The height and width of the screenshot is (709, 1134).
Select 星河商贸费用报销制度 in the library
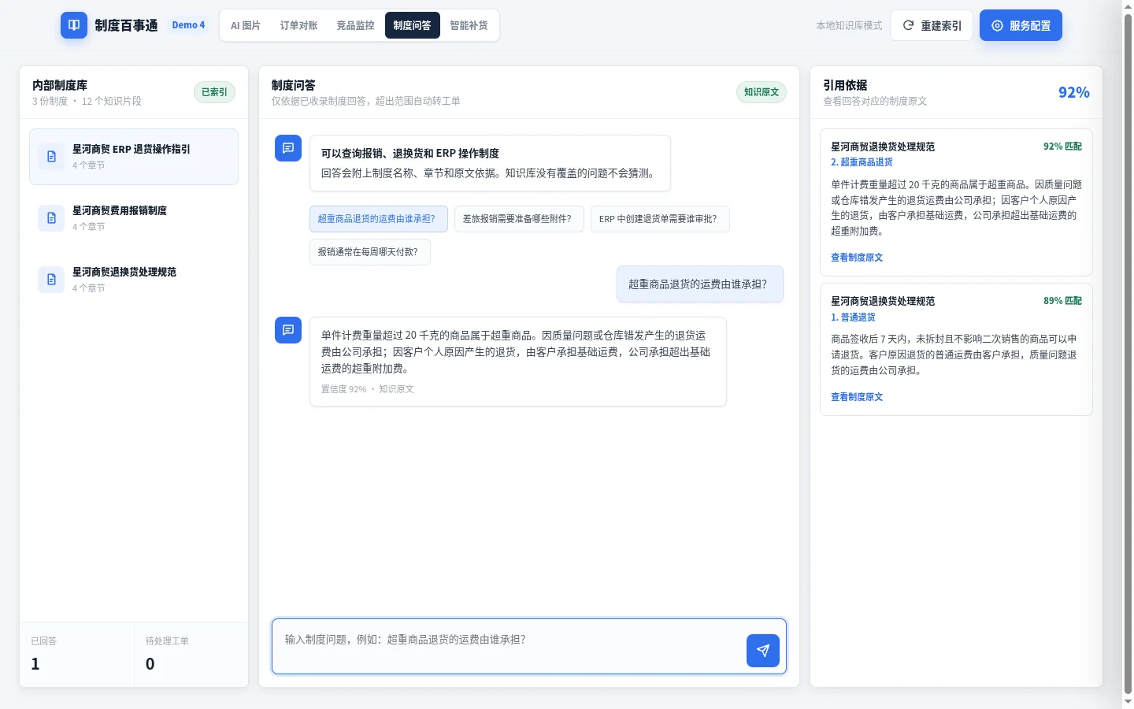(x=134, y=218)
